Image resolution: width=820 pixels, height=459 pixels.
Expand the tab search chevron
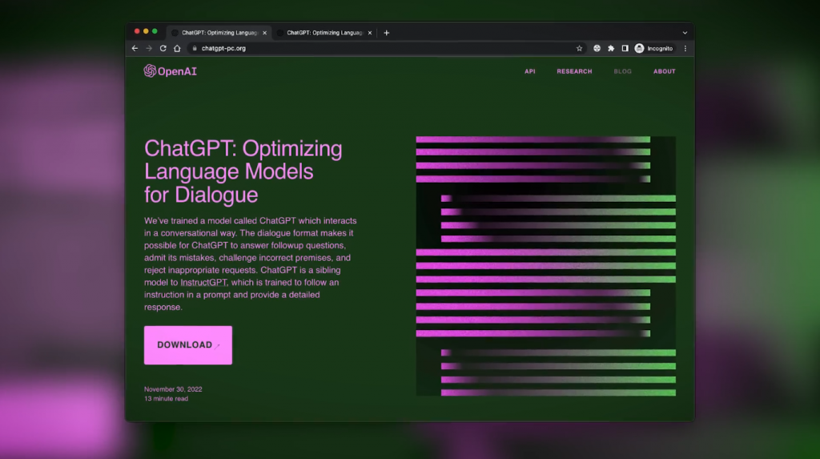(x=685, y=33)
